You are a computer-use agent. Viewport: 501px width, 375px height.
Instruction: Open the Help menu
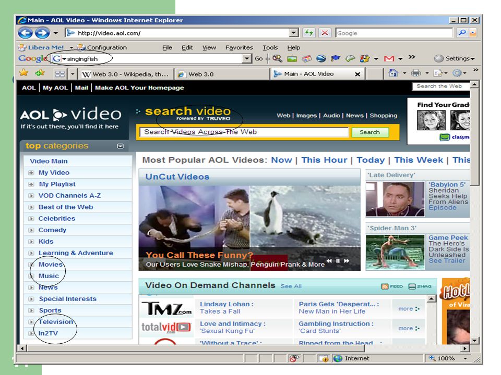click(x=294, y=47)
